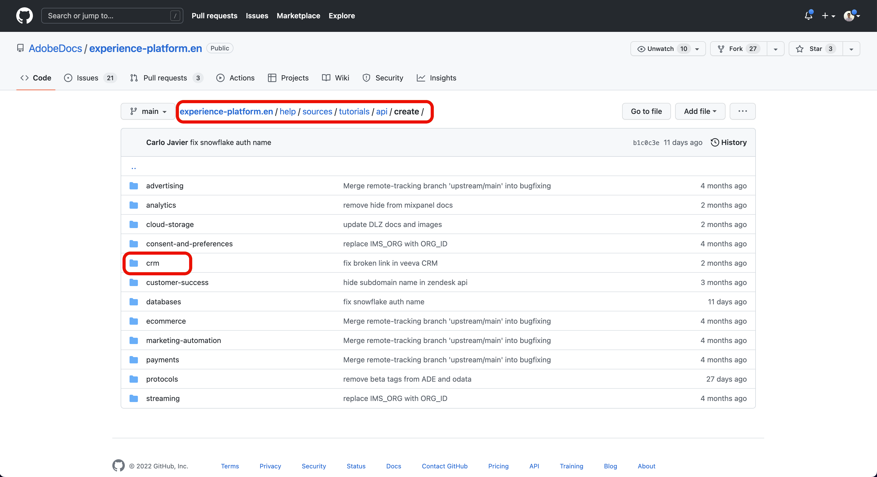Switch to the Issues tab

(x=90, y=78)
